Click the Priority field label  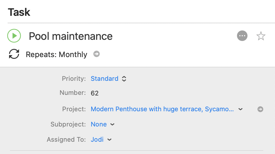pos(74,78)
